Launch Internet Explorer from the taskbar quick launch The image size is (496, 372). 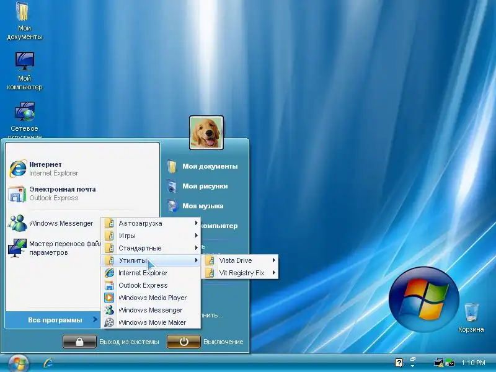tap(48, 363)
